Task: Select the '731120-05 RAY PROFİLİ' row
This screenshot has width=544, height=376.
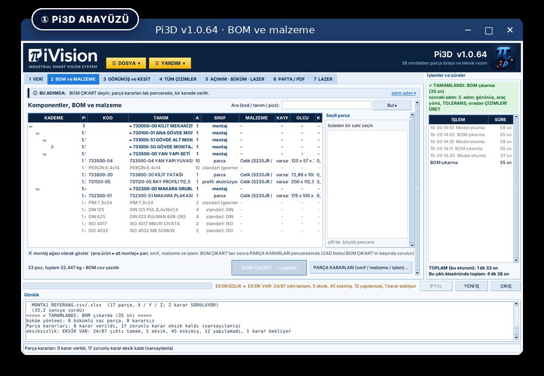Action: (175, 182)
